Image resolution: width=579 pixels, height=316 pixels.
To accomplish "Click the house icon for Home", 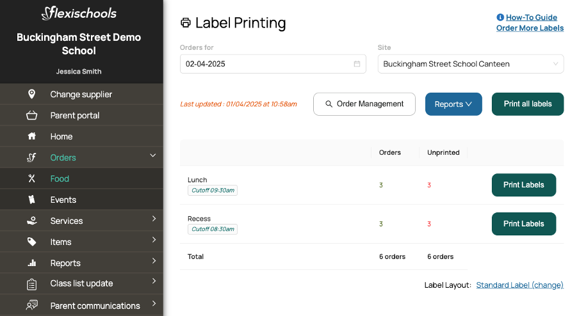I will click(x=31, y=136).
